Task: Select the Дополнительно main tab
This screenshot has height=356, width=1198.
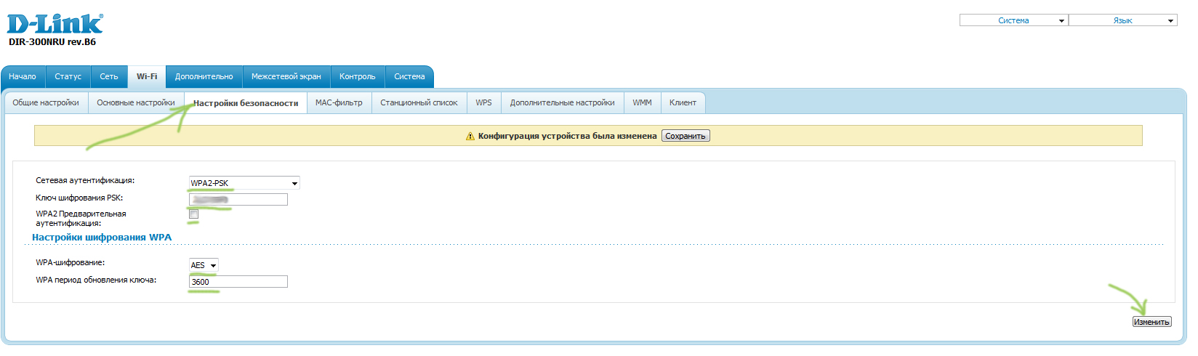Action: (x=204, y=76)
